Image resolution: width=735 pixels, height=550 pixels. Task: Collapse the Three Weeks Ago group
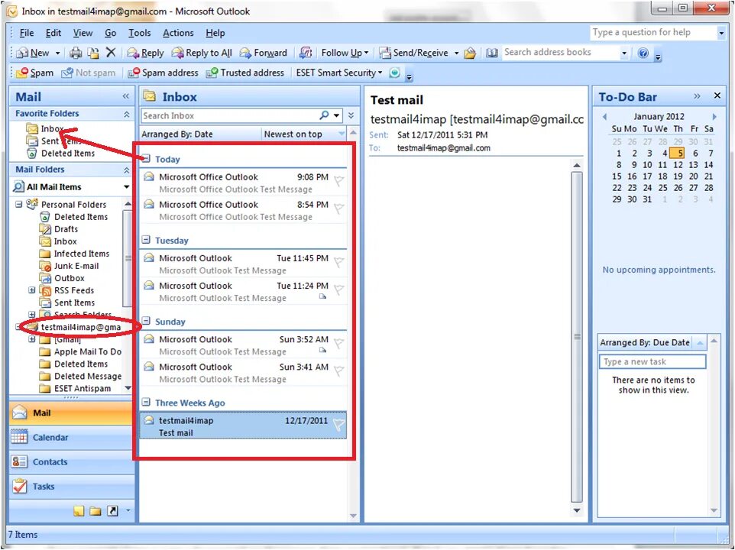point(146,403)
